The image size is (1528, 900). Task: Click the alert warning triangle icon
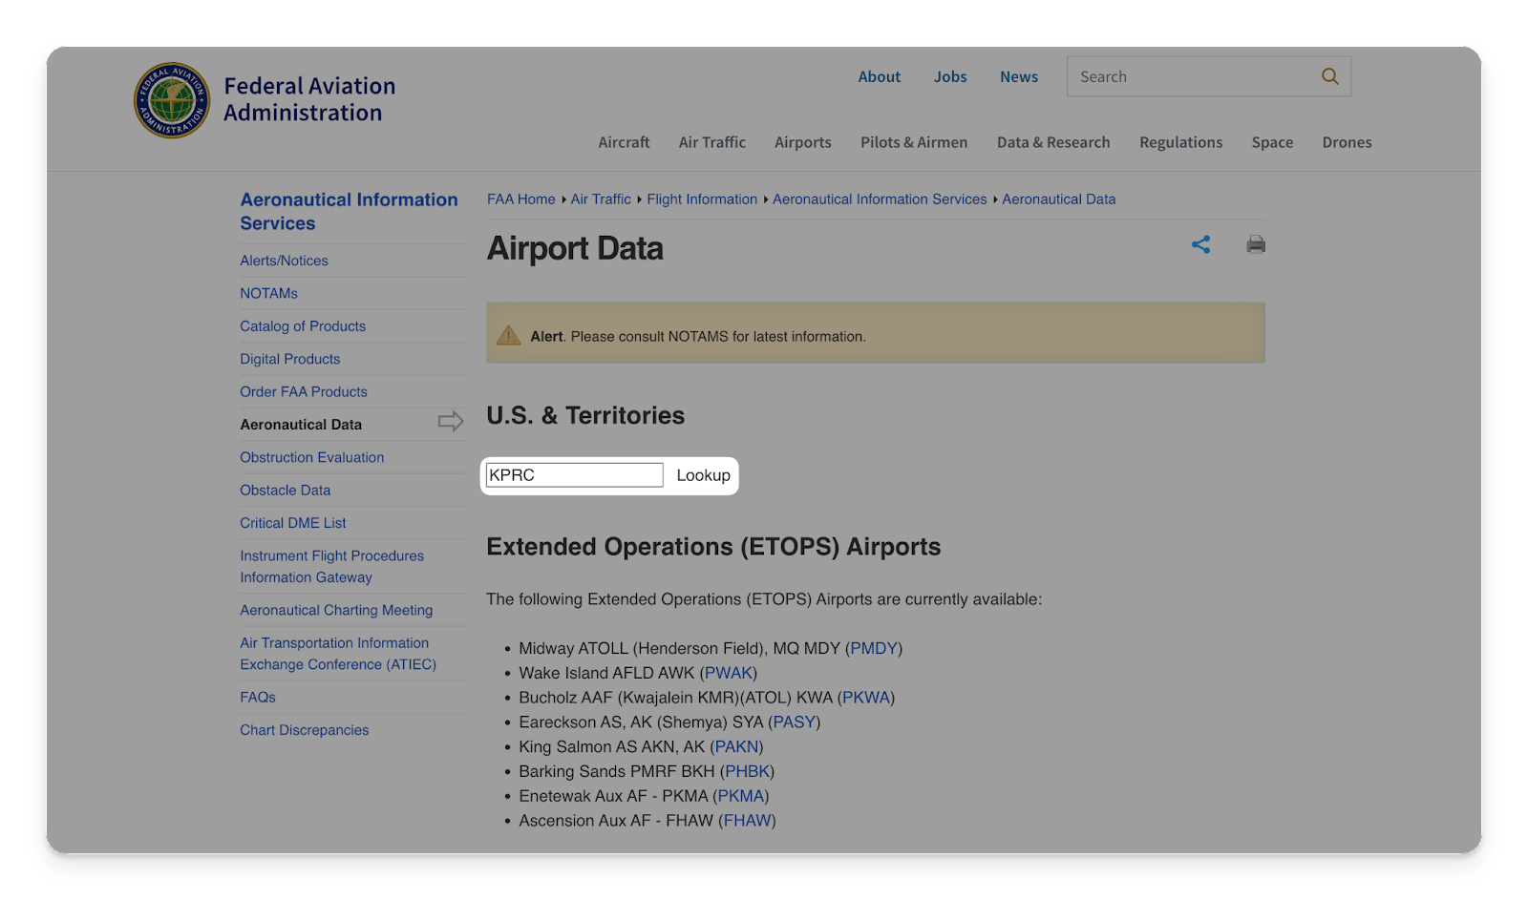point(508,335)
